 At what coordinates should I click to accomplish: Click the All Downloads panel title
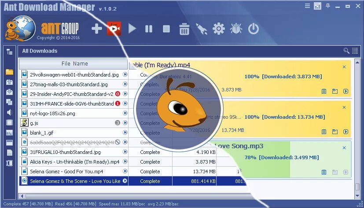40,51
